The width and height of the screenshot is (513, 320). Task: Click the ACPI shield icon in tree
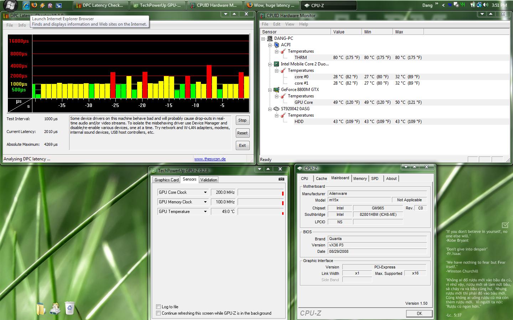click(x=276, y=45)
